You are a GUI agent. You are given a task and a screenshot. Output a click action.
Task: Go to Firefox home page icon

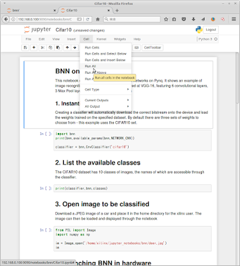click(97, 19)
